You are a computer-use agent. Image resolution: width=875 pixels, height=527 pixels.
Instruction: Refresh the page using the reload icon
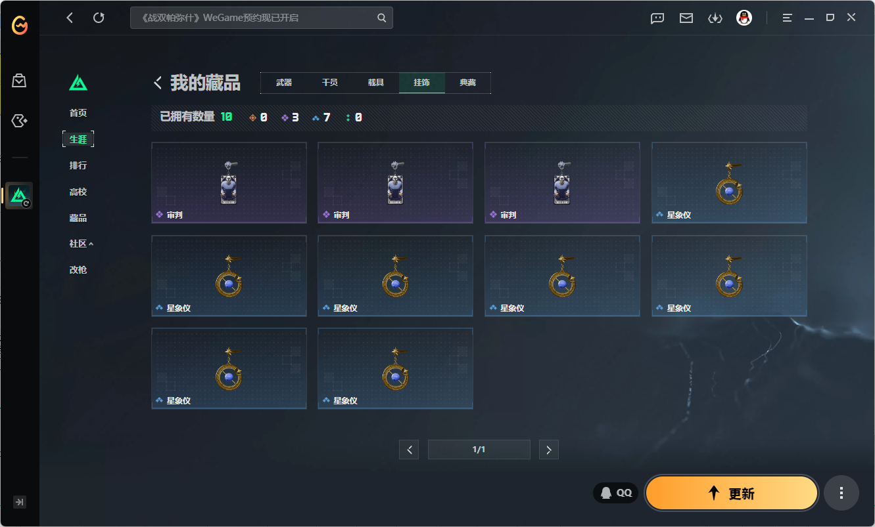pos(99,18)
